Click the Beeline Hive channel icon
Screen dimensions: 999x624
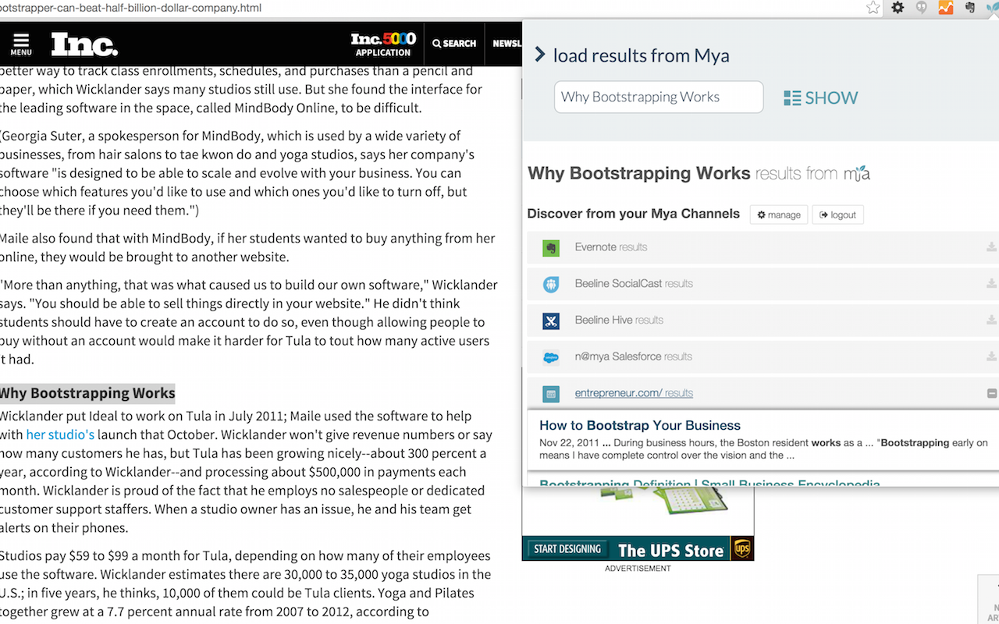[x=551, y=321]
